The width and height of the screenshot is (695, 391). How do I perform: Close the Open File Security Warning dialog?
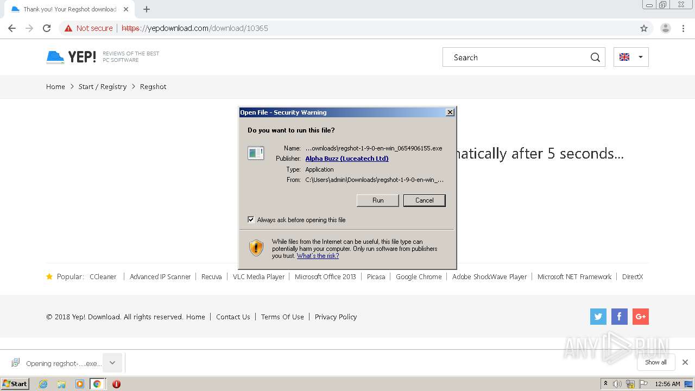(450, 112)
